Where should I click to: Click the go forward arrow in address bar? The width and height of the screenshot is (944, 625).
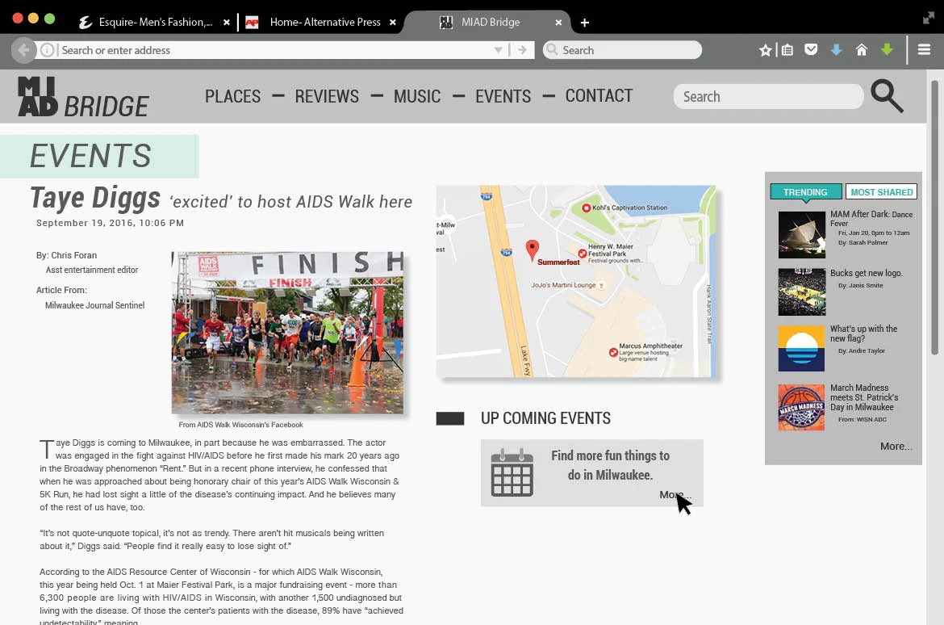click(x=522, y=50)
